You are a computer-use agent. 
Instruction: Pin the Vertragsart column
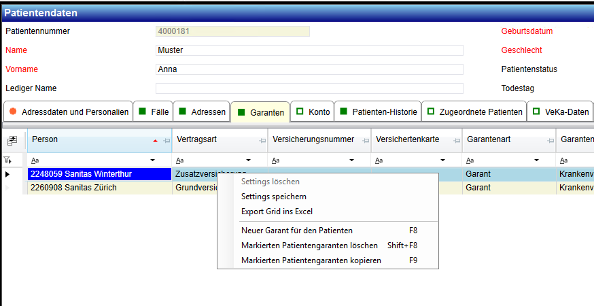pos(262,141)
